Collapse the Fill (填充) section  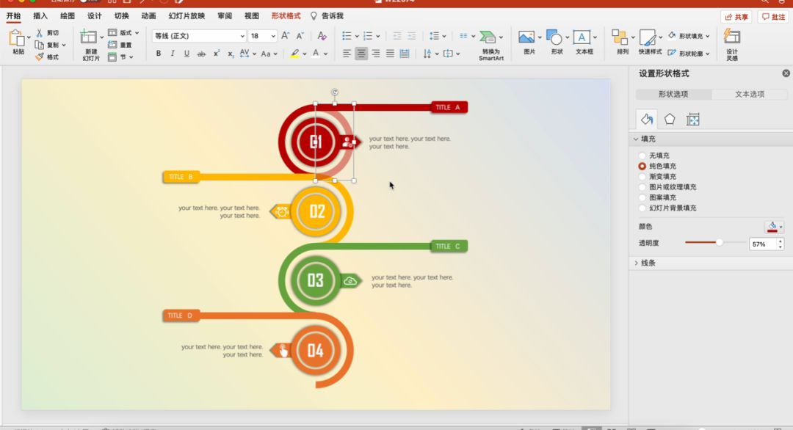(x=636, y=139)
